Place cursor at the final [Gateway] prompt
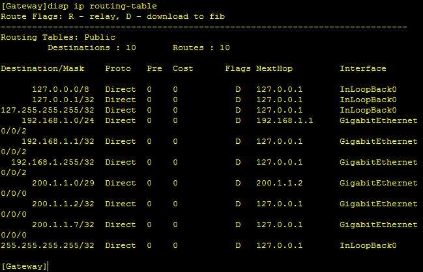423x272 pixels. click(48, 266)
